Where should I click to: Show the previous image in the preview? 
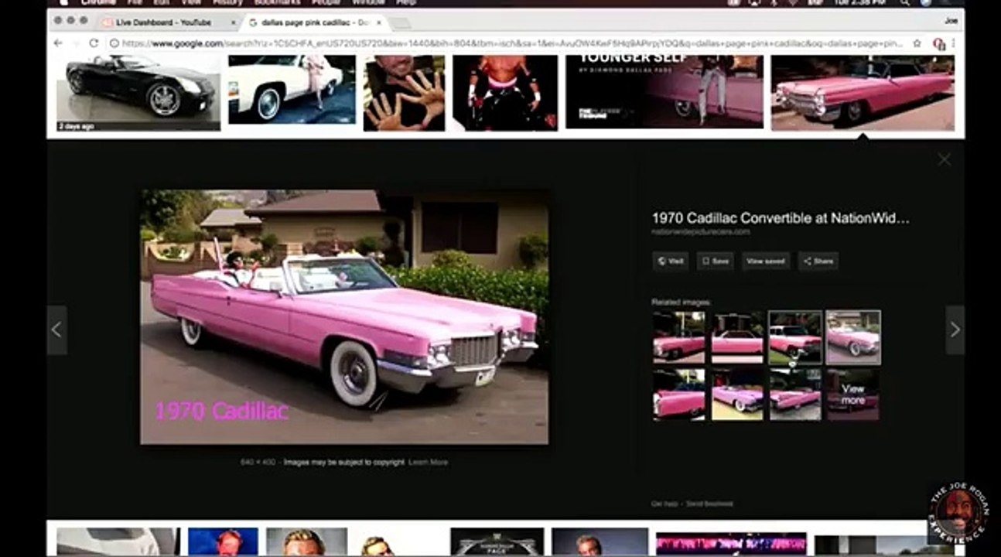(56, 330)
